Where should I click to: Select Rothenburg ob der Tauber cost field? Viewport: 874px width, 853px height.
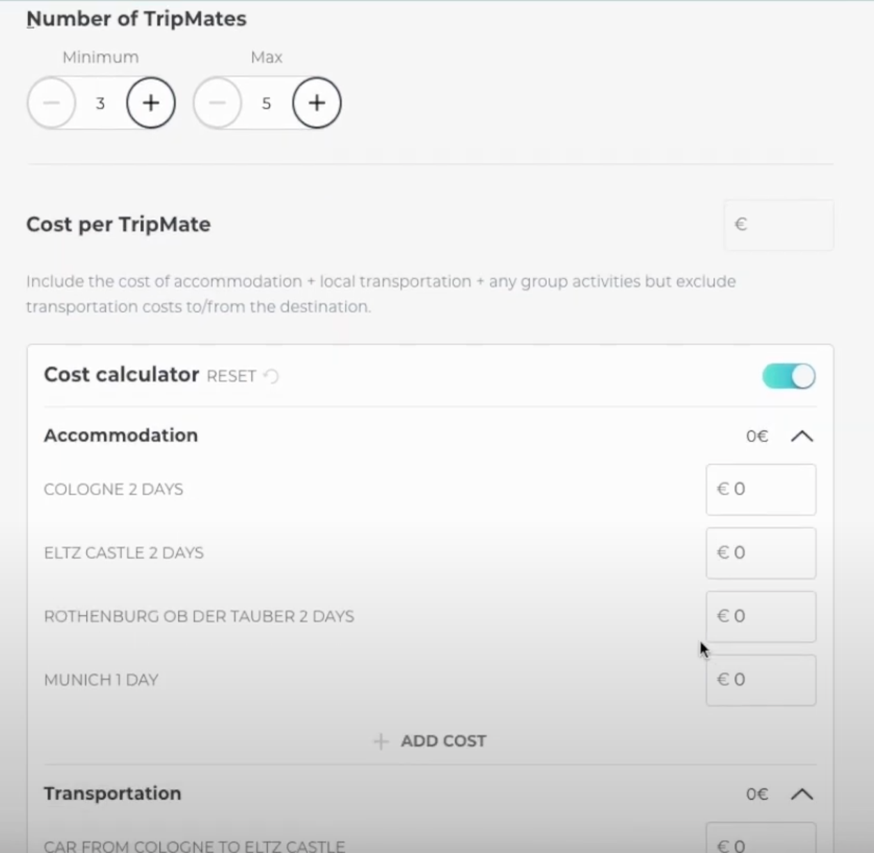pos(761,616)
